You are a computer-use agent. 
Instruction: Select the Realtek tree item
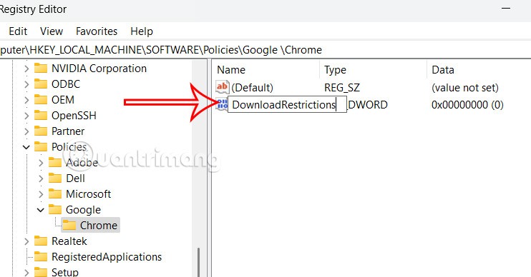(69, 241)
